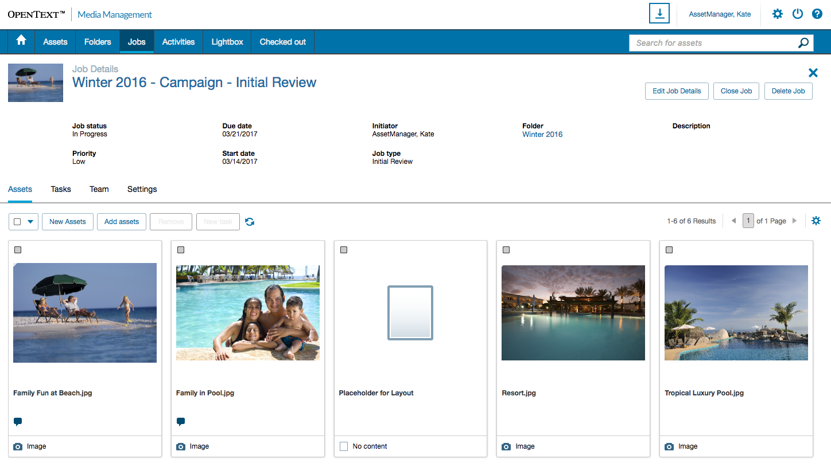This screenshot has width=831, height=467.
Task: Select Family in Pool.jpg checkbox
Action: point(181,250)
